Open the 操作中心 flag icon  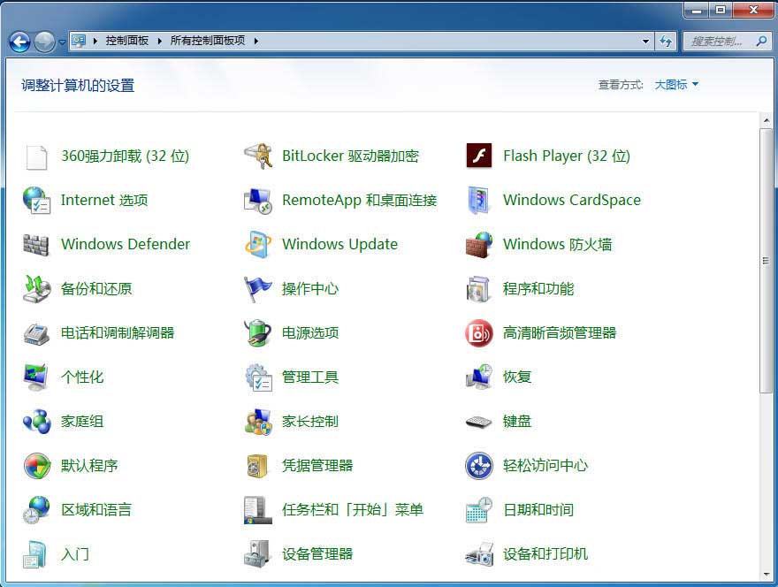click(x=258, y=289)
